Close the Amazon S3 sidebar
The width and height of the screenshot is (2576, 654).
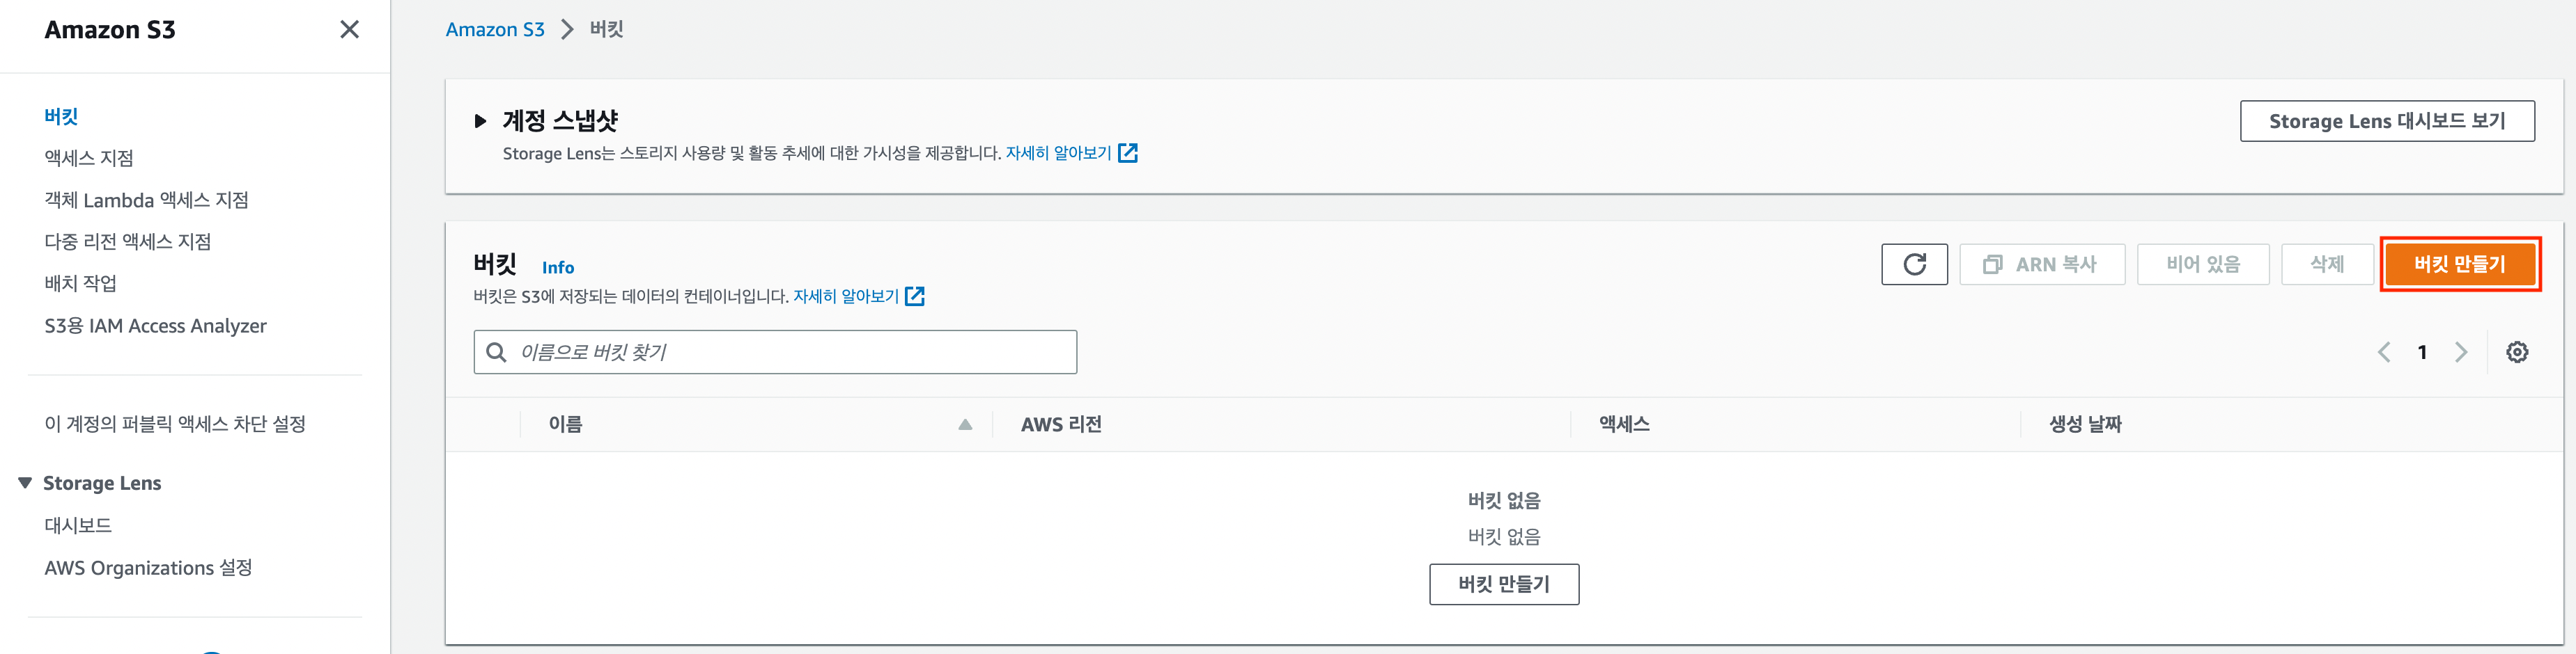pyautogui.click(x=349, y=30)
